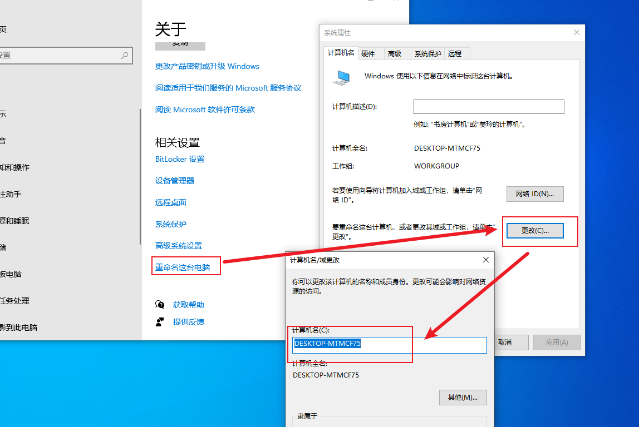Image resolution: width=639 pixels, height=427 pixels.
Task: Click the 网络 ID(N)... button
Action: point(535,193)
